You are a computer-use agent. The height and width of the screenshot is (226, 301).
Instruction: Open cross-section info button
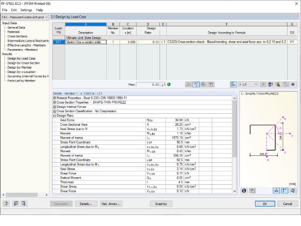pos(244,191)
